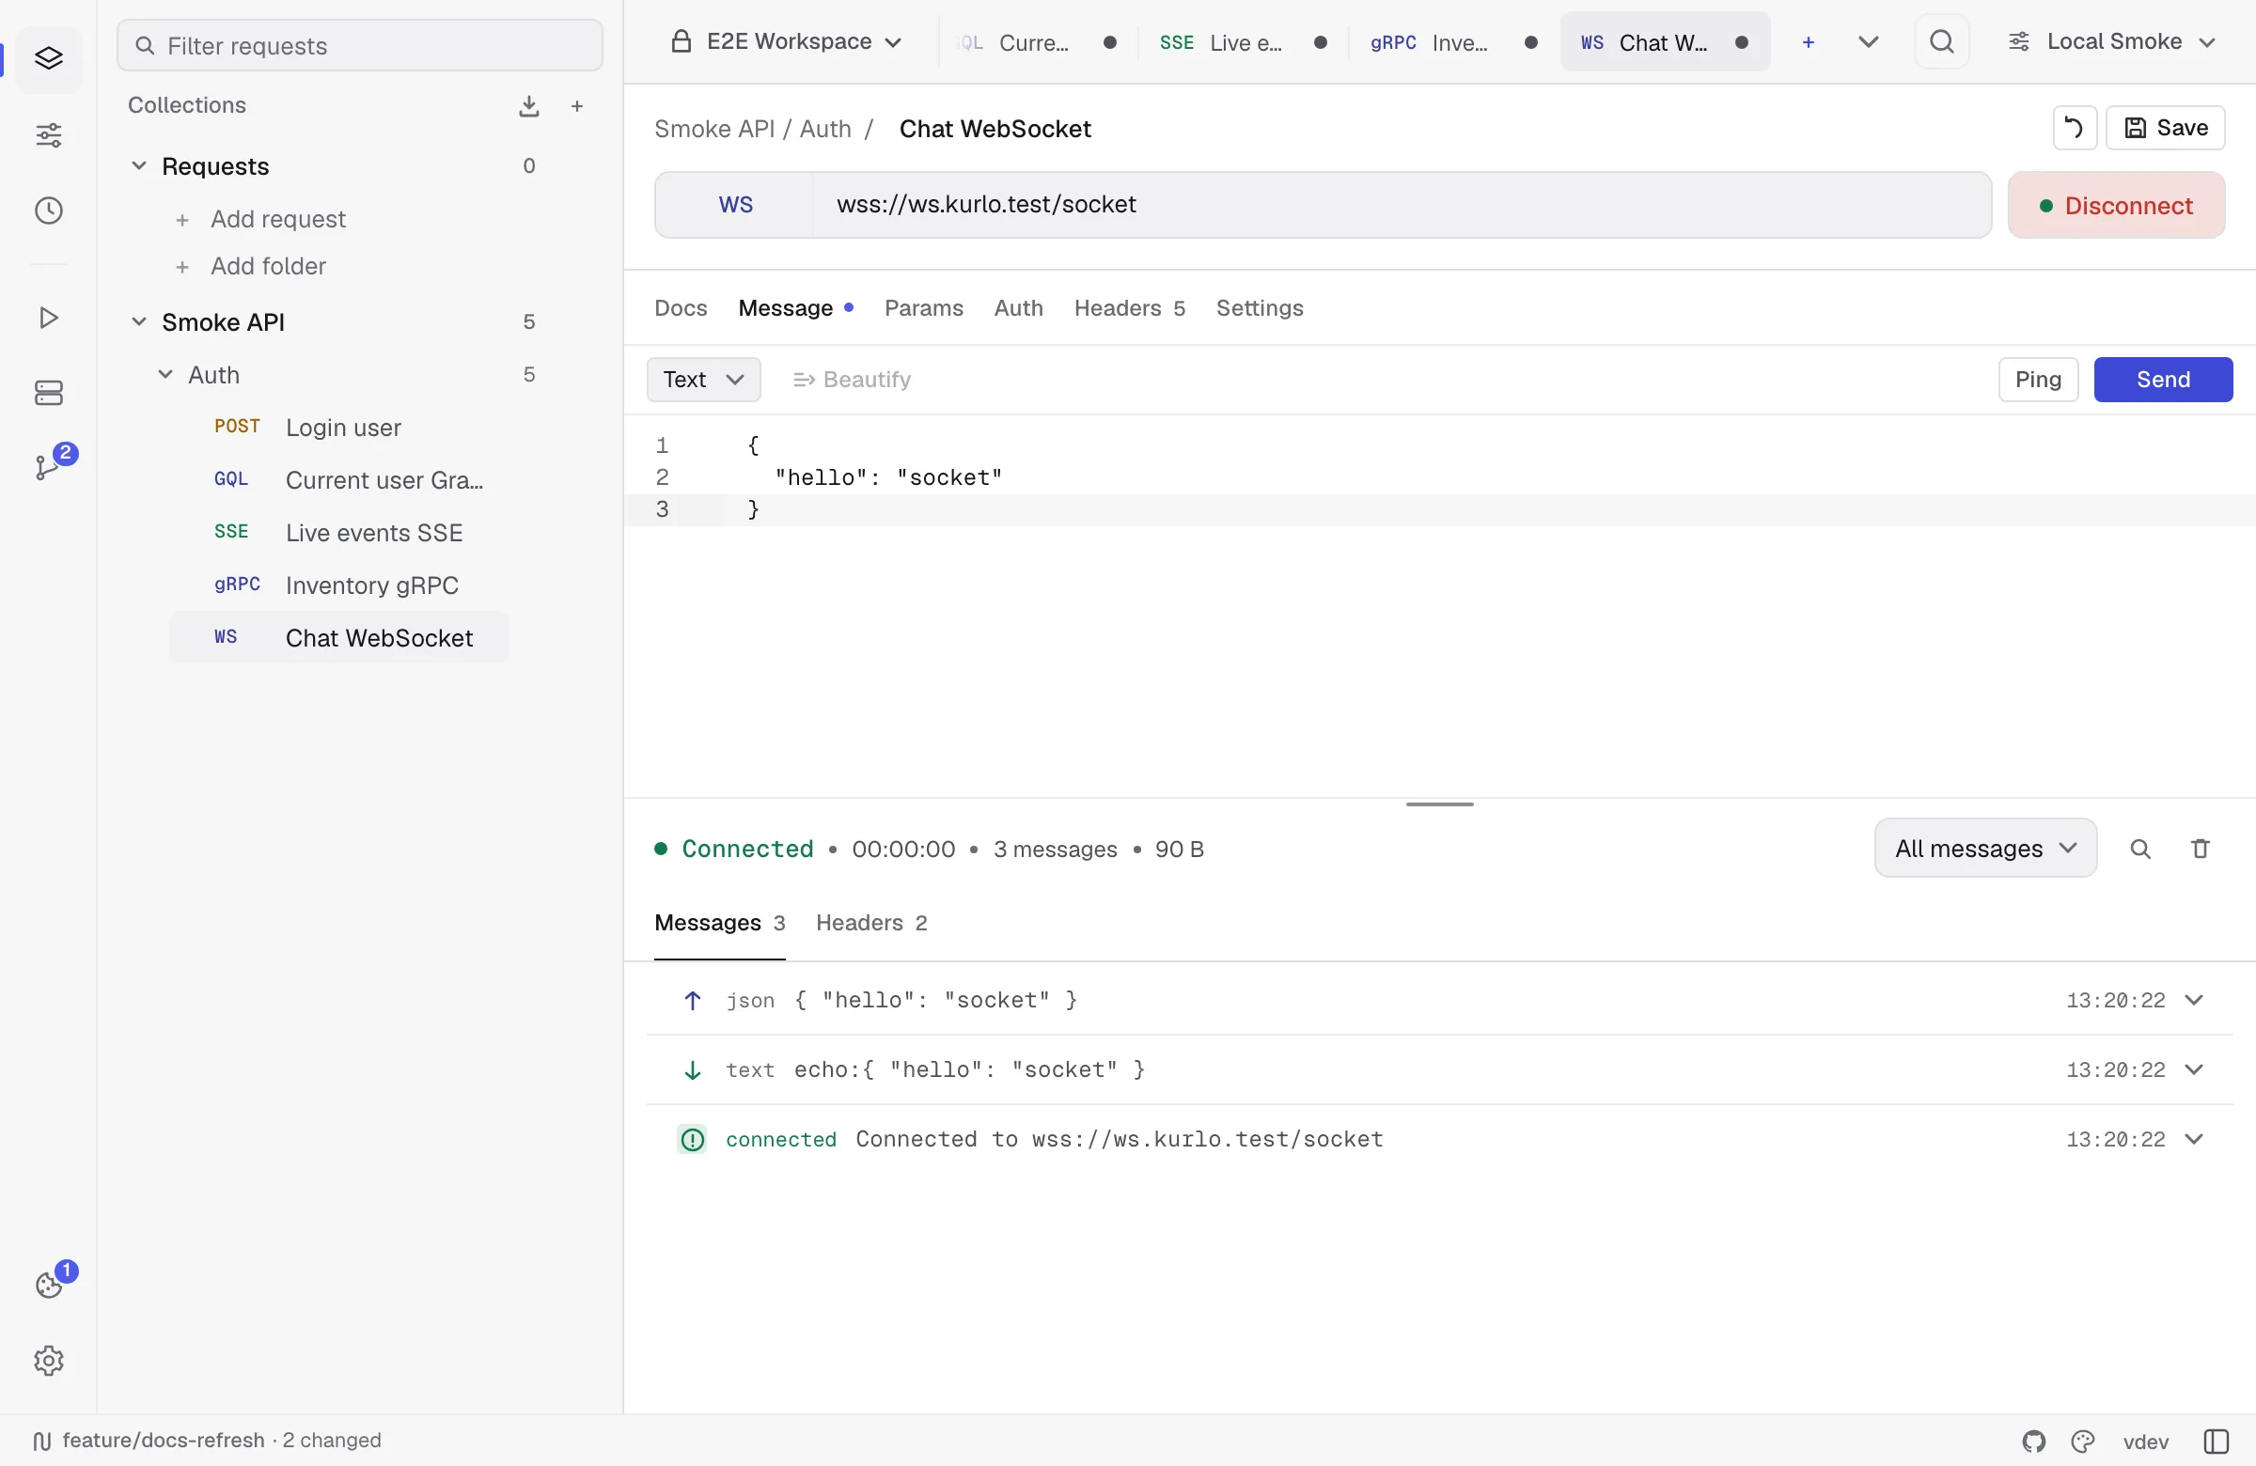Collapse the Auth folder
The image size is (2256, 1466).
(x=164, y=374)
